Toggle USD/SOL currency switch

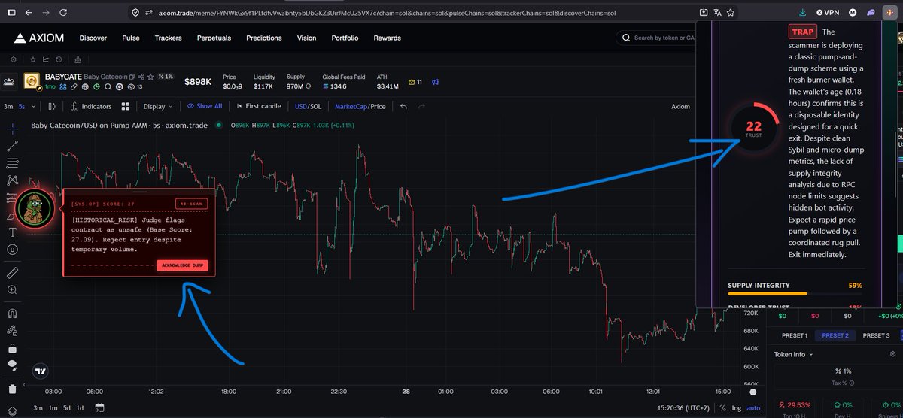(x=309, y=106)
